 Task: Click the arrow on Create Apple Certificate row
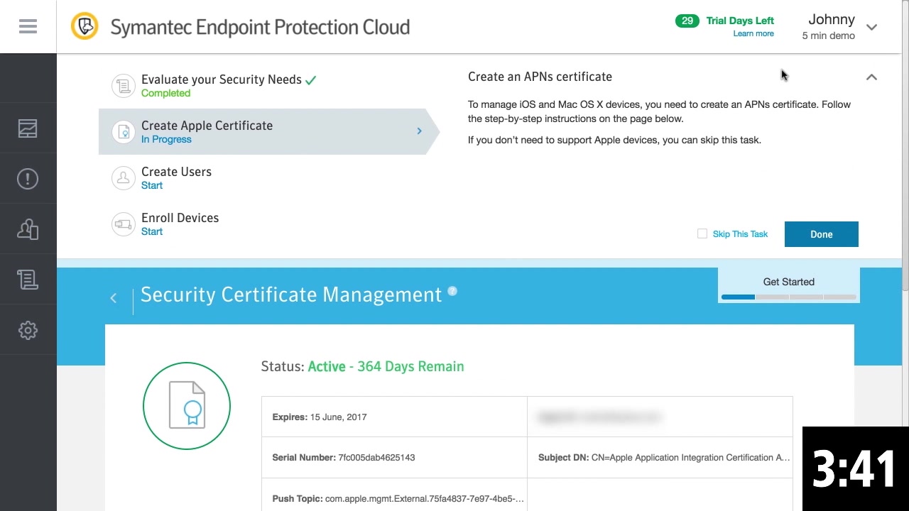pyautogui.click(x=419, y=131)
